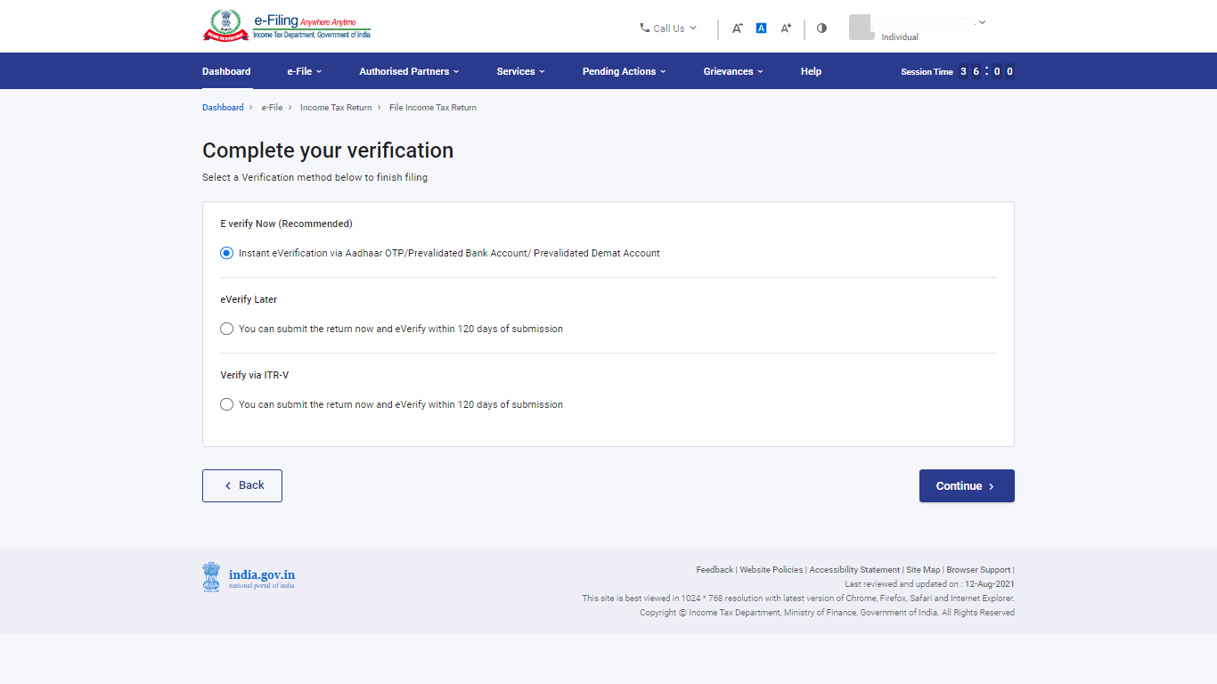Expand the e-File dropdown menu
Viewport: 1217px width, 684px height.
click(x=305, y=71)
